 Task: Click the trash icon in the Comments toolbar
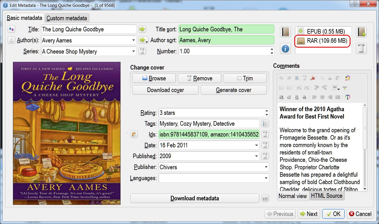click(305, 78)
